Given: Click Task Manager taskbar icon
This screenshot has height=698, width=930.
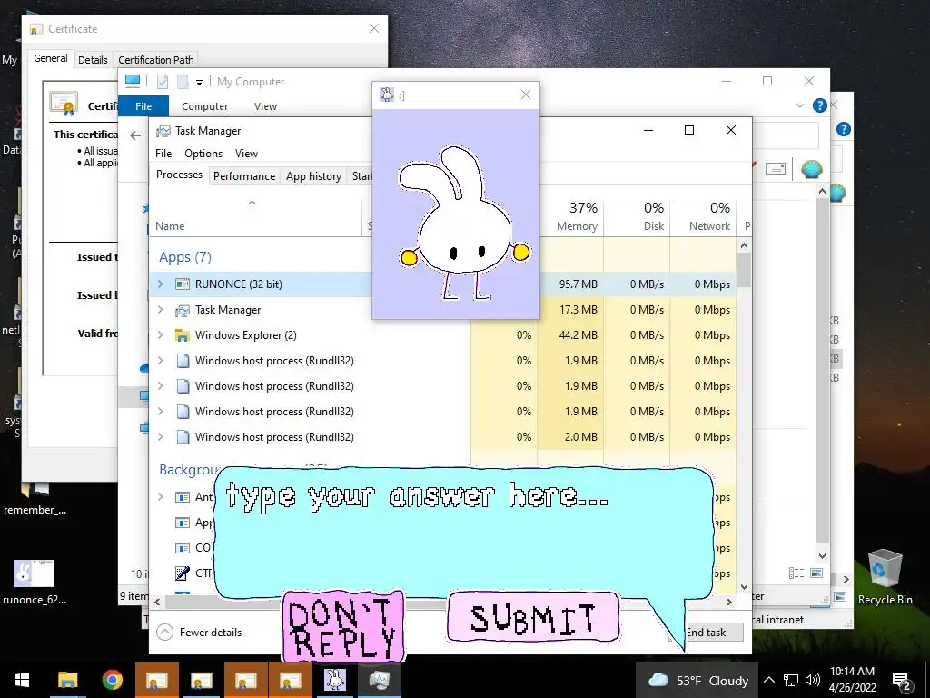Looking at the screenshot, I should [x=380, y=680].
